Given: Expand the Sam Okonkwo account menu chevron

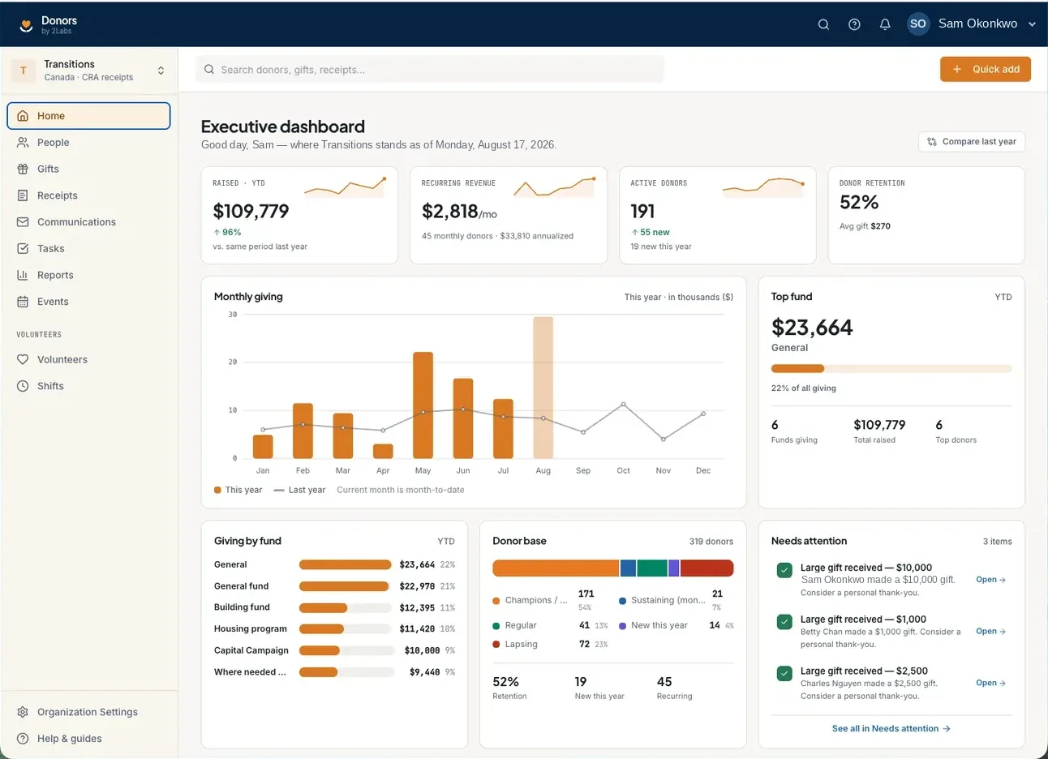Looking at the screenshot, I should (x=1032, y=24).
